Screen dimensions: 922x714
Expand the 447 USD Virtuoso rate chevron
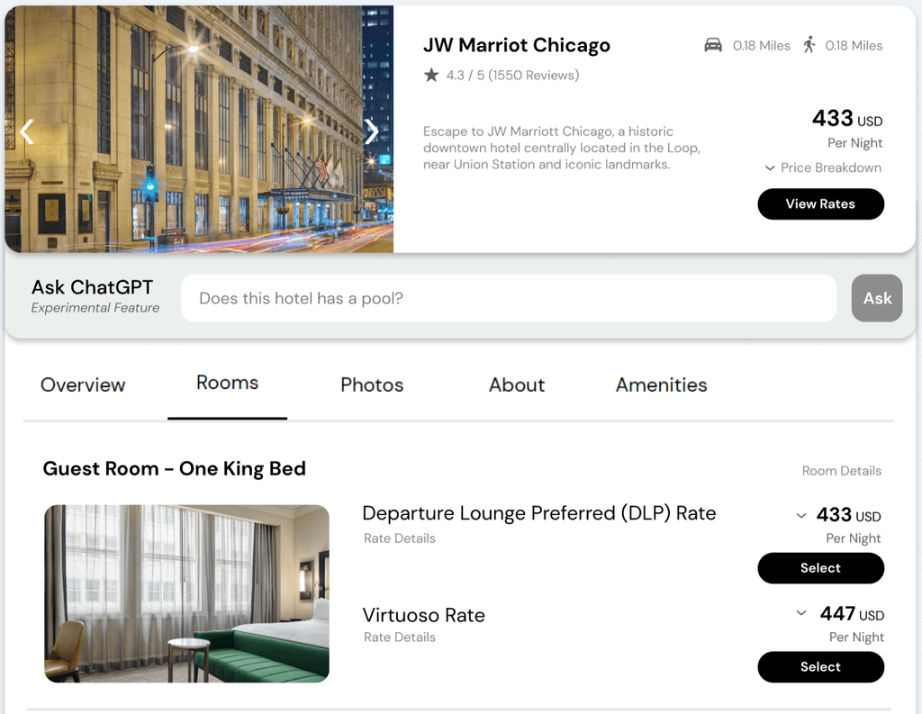pos(800,613)
